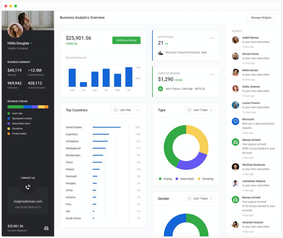Image resolution: width=283 pixels, height=238 pixels.
Task: Select the Zimbabwe country row
Action: pos(103,141)
